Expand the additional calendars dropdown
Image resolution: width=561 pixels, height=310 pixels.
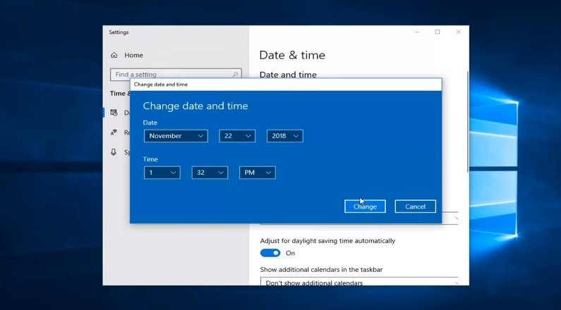click(359, 283)
